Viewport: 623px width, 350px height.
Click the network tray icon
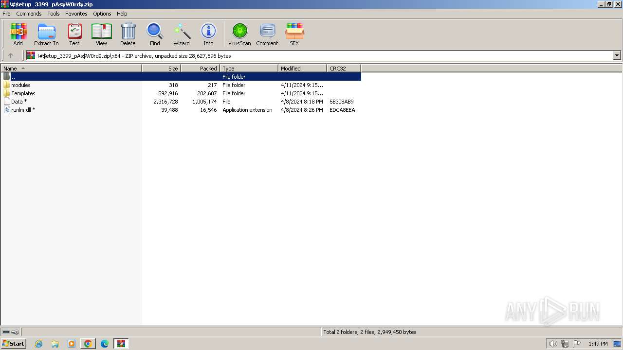click(x=565, y=344)
